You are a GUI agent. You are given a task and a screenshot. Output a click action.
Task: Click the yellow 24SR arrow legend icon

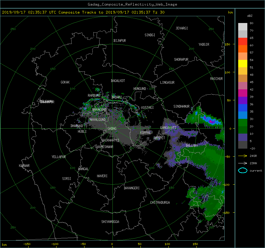243,156
